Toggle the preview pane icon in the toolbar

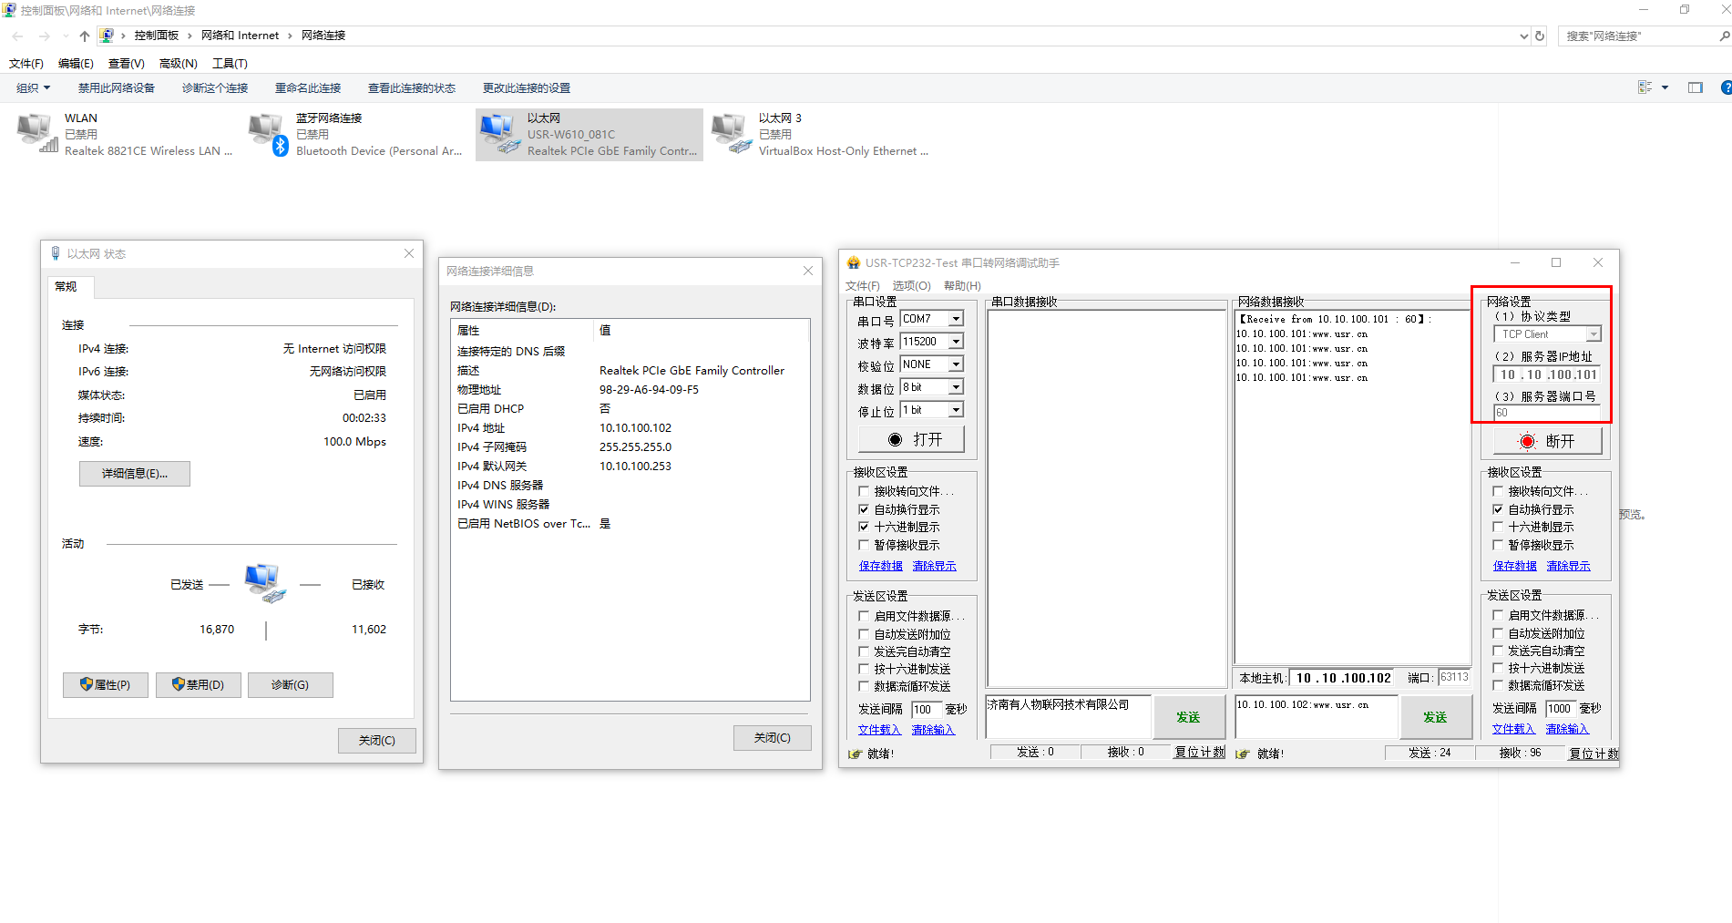point(1695,87)
